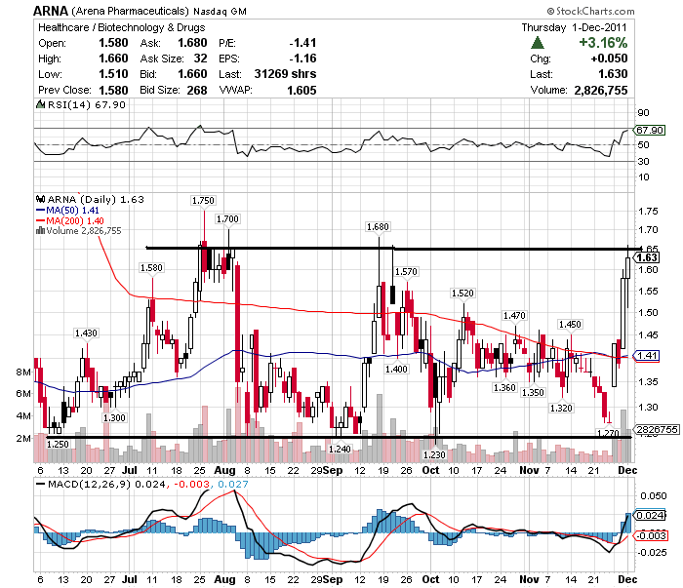The width and height of the screenshot is (683, 588).
Task: Open the StockCharts.com attribution link
Action: pyautogui.click(x=590, y=11)
